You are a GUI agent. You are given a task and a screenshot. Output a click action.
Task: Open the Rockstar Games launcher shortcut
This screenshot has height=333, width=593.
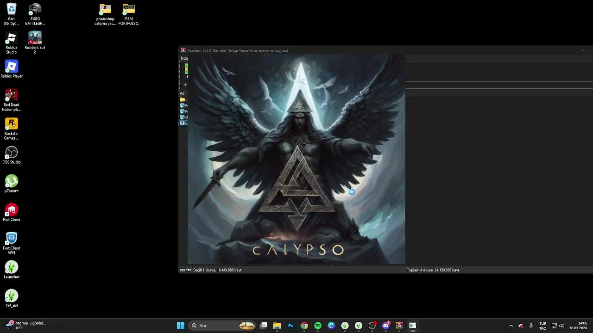click(12, 129)
